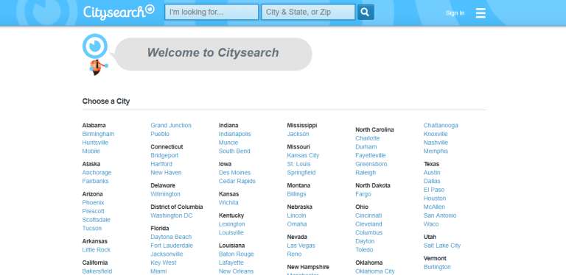566x275 pixels.
Task: Open Indianapolis under Indiana
Action: (234, 134)
